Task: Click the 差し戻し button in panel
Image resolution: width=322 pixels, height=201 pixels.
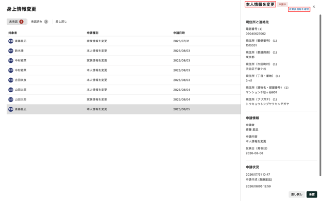Action: (297, 194)
